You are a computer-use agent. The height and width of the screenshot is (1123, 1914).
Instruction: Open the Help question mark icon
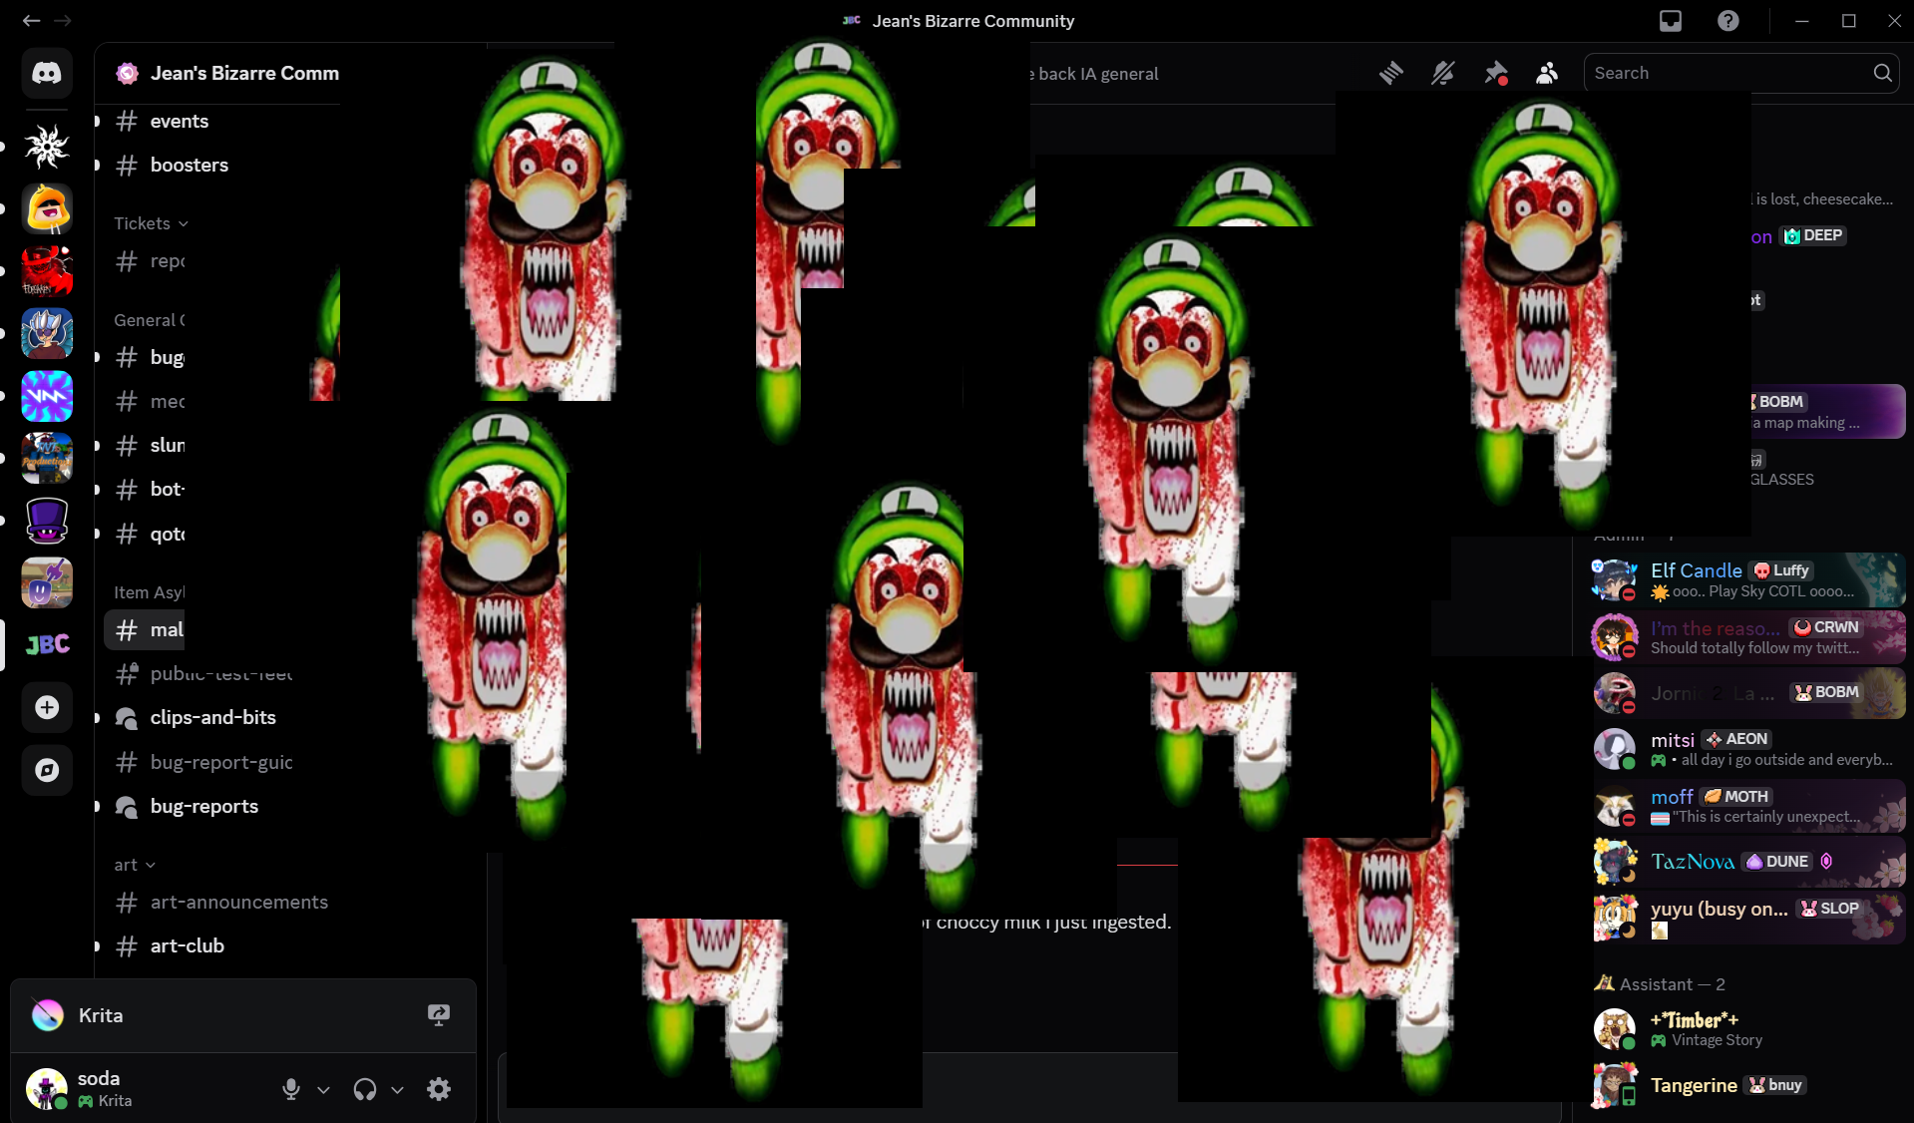click(1728, 21)
